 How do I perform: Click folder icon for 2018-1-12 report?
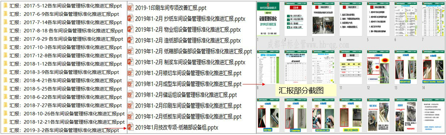(x=5, y=64)
